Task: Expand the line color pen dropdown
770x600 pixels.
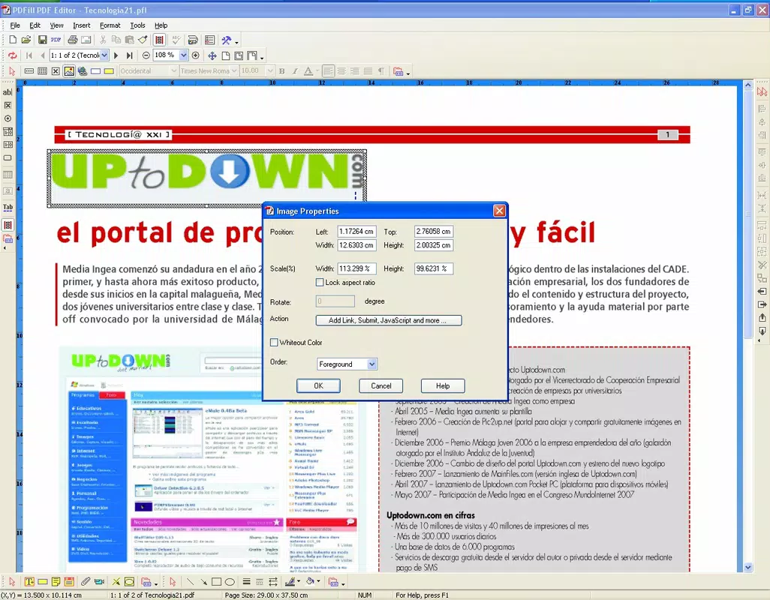Action: pos(299,582)
